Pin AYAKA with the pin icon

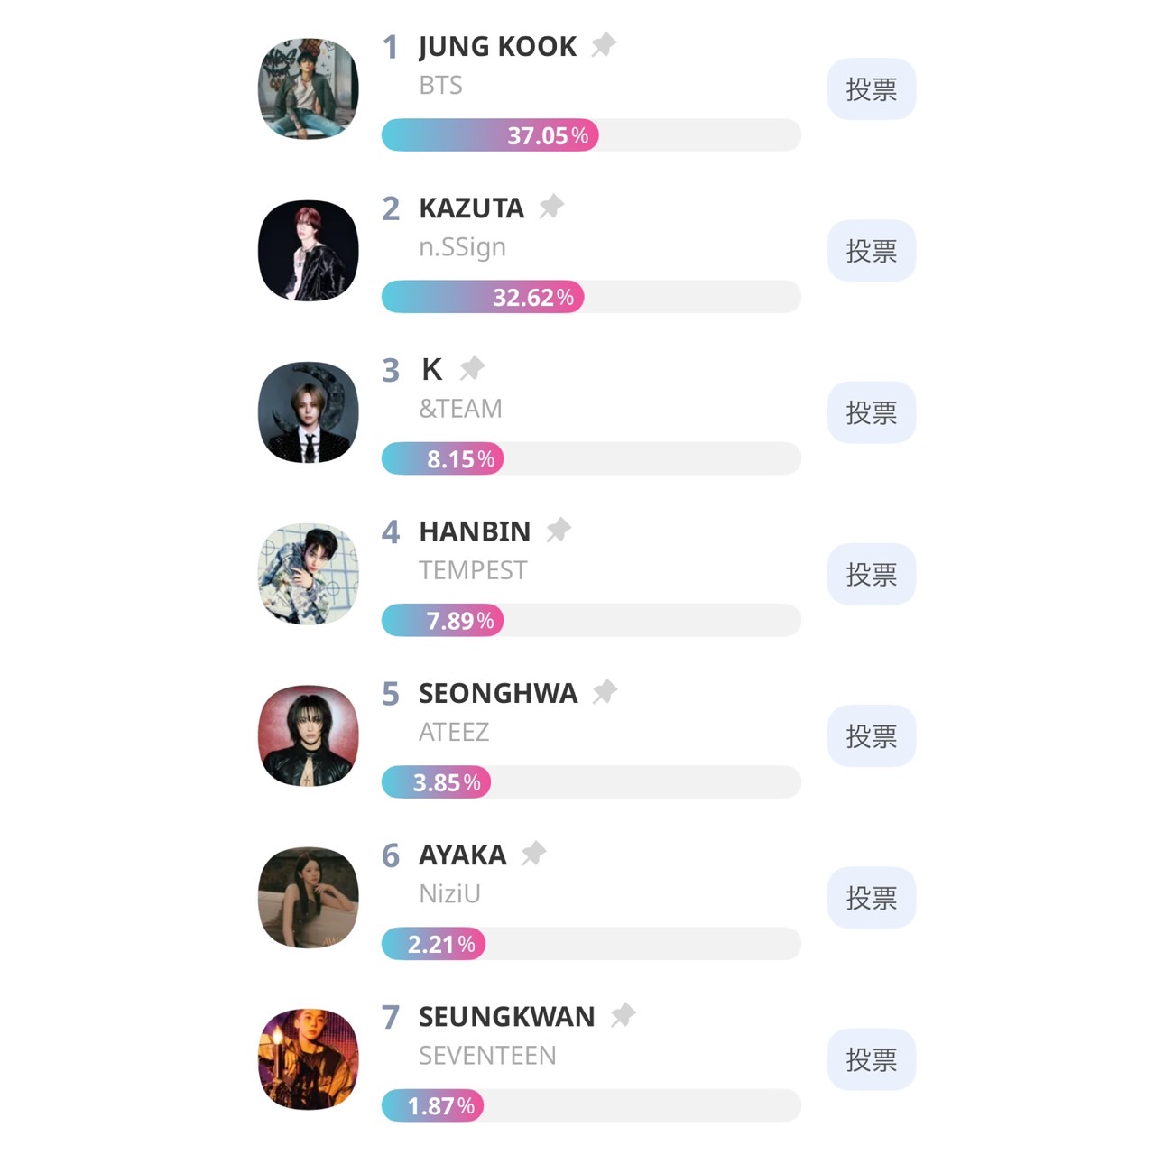pyautogui.click(x=533, y=853)
